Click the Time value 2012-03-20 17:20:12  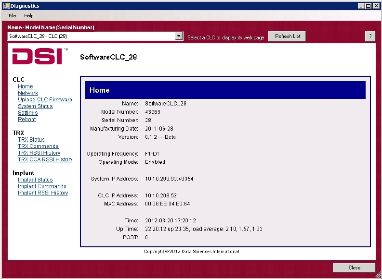point(171,220)
